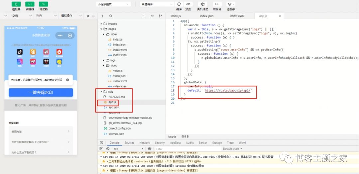
Task: Click the 清缓存 clear cache icon
Action: 231,4
